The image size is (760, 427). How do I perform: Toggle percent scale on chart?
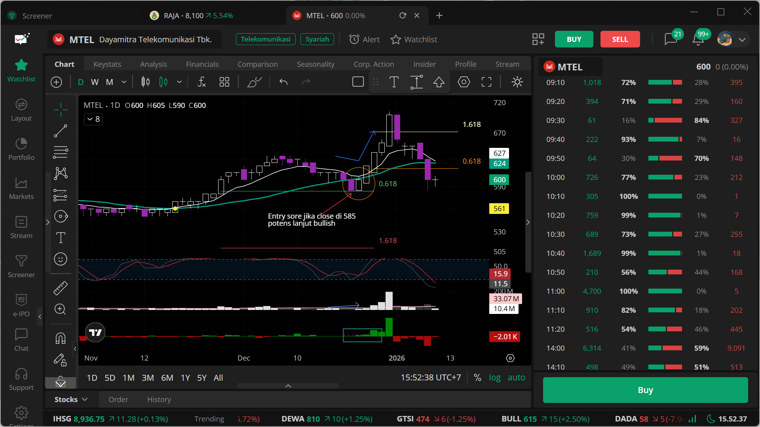click(x=477, y=378)
